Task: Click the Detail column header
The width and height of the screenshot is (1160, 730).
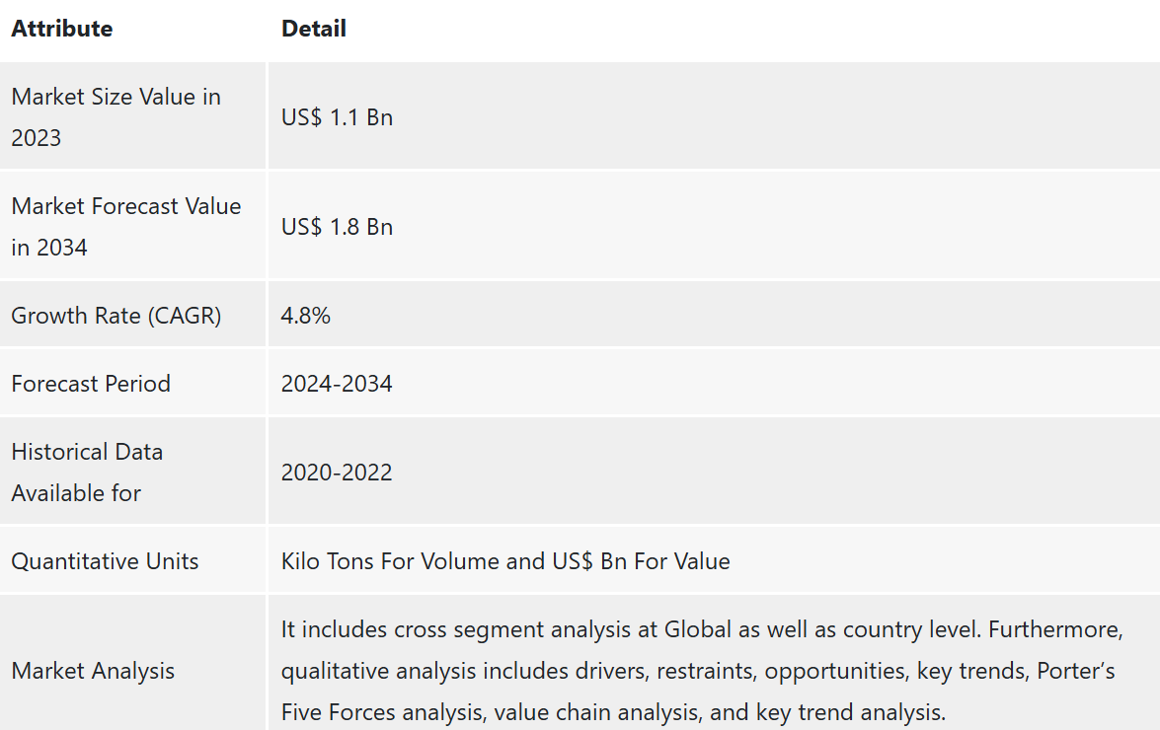Action: [313, 29]
